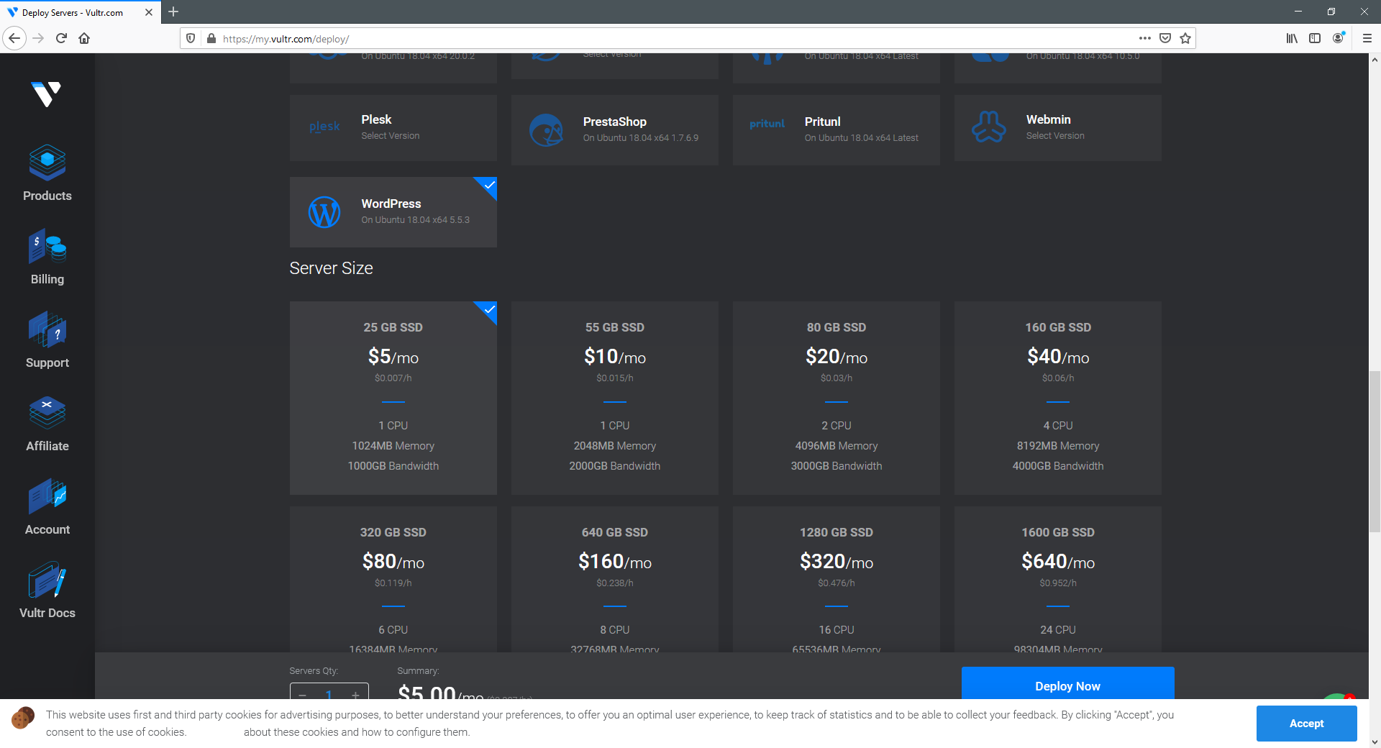The width and height of the screenshot is (1381, 748).
Task: Click the Vultr logo in sidebar
Action: (x=47, y=93)
